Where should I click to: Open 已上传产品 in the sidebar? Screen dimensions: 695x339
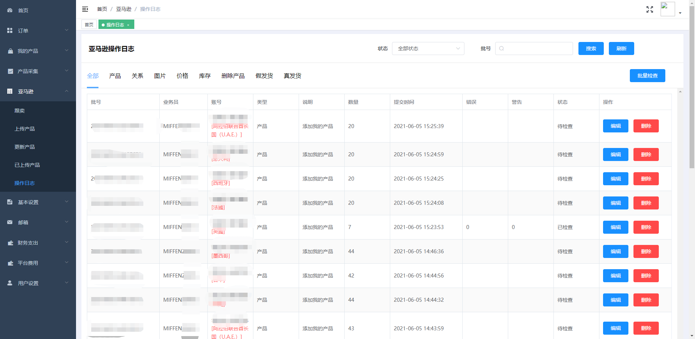coord(27,165)
